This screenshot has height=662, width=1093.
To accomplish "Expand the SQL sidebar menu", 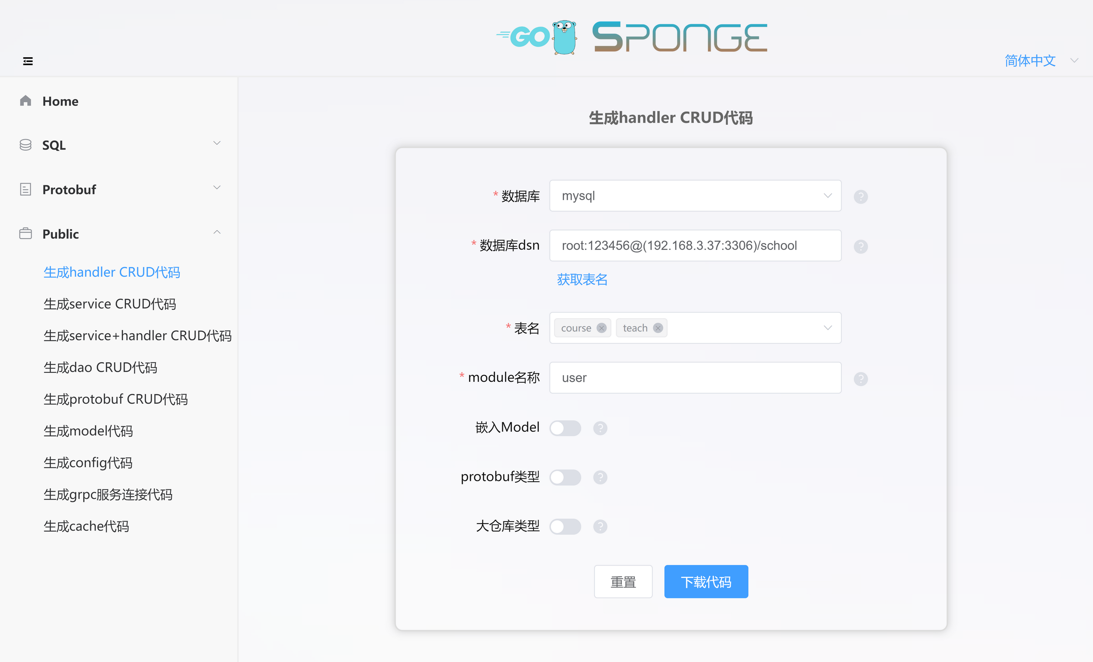I will pyautogui.click(x=119, y=145).
